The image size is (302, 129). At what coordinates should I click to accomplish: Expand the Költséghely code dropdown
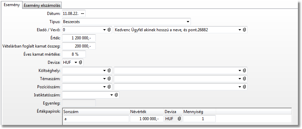[105, 71]
